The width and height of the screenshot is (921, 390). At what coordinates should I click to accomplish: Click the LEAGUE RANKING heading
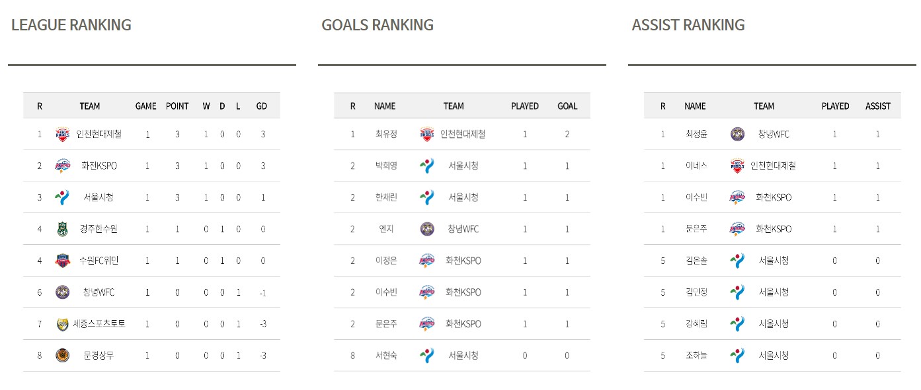coord(71,25)
